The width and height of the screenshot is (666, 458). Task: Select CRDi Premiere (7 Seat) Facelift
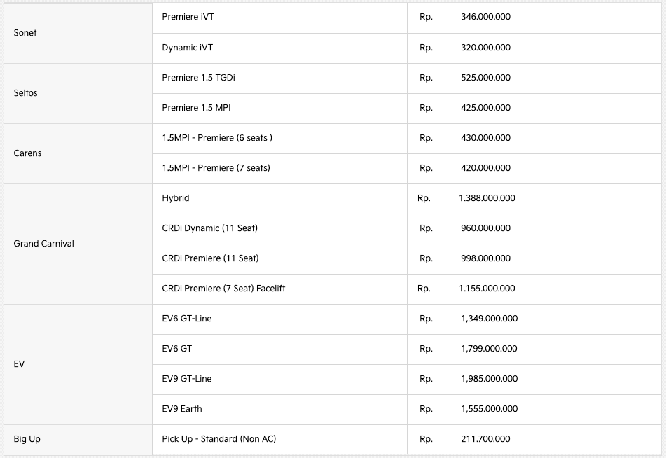pyautogui.click(x=223, y=289)
